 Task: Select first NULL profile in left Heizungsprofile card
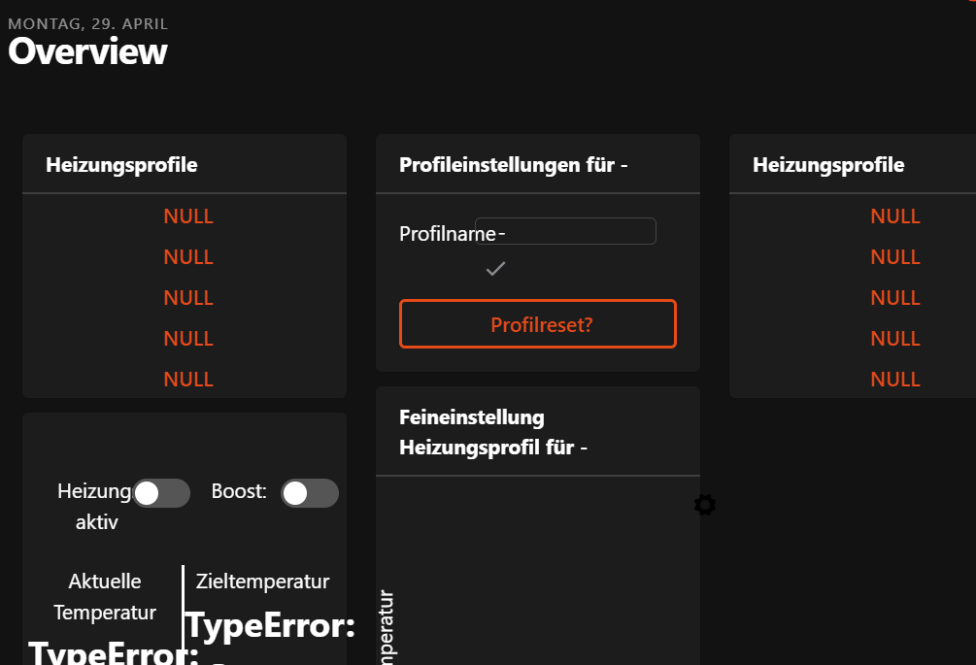pos(188,216)
